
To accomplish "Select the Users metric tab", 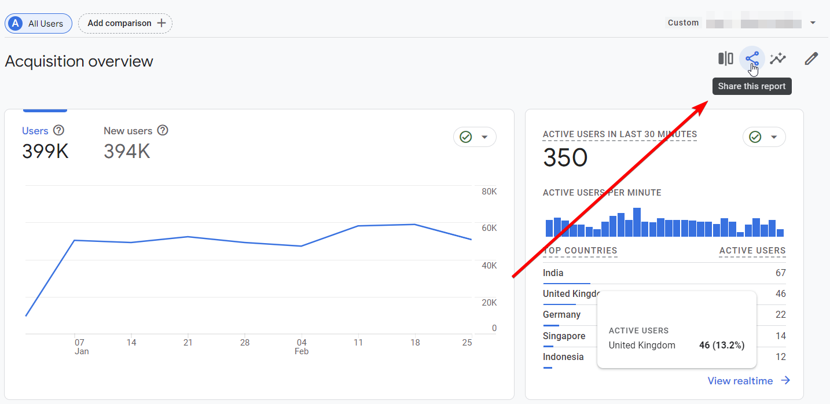I will pos(45,143).
